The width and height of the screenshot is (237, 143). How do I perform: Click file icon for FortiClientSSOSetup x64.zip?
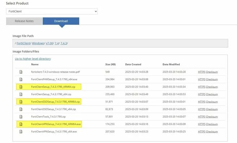pyautogui.click(x=21, y=109)
